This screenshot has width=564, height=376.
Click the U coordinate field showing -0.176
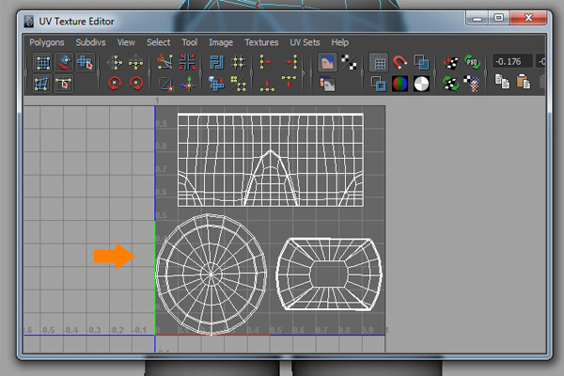click(513, 61)
